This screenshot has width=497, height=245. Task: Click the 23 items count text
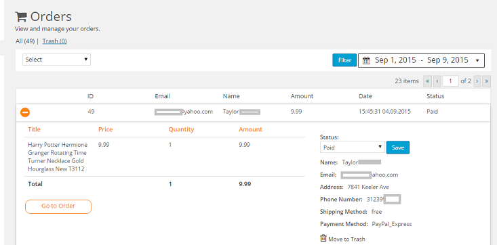pyautogui.click(x=407, y=81)
